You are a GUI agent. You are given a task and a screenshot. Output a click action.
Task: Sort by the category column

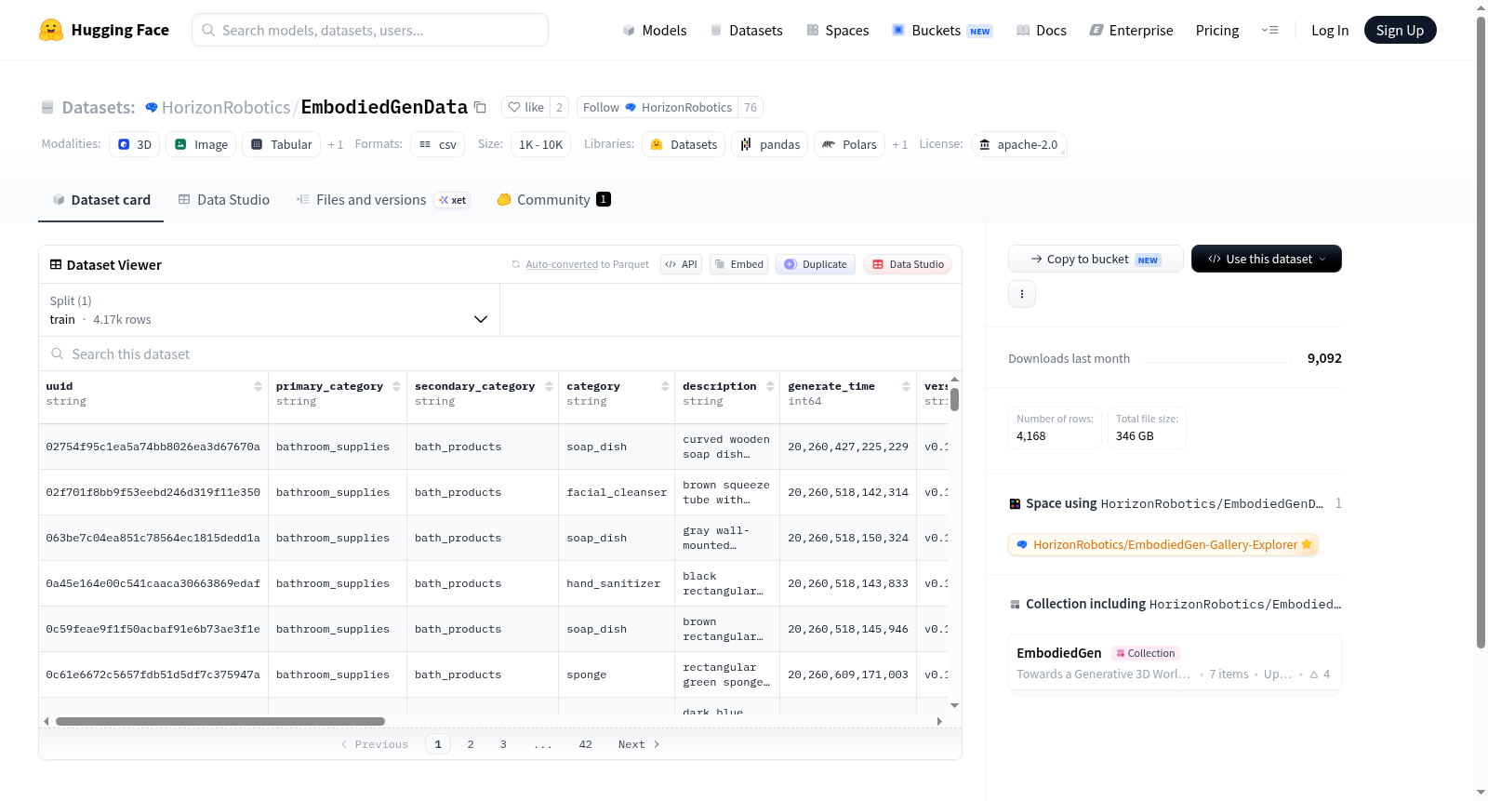coord(665,386)
